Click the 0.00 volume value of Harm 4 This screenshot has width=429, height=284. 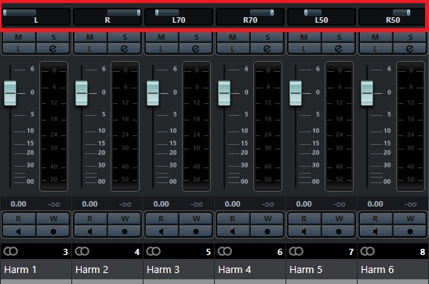click(x=233, y=203)
